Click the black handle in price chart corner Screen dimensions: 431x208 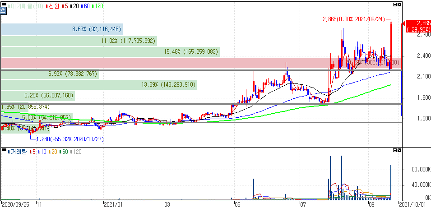[4, 5]
